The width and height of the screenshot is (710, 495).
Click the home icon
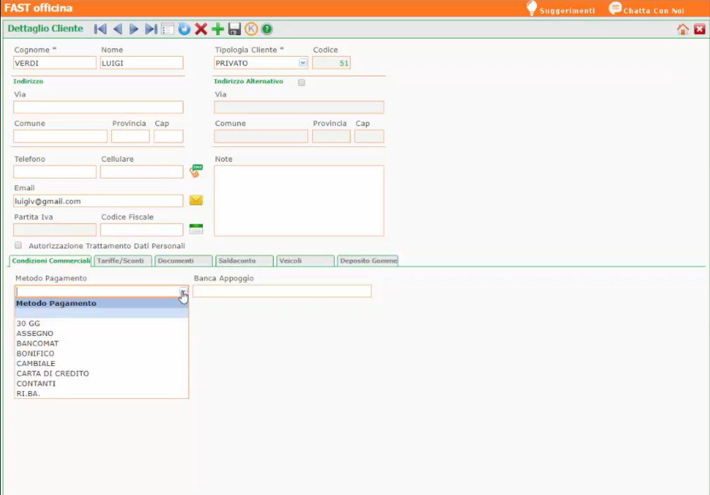coord(683,29)
